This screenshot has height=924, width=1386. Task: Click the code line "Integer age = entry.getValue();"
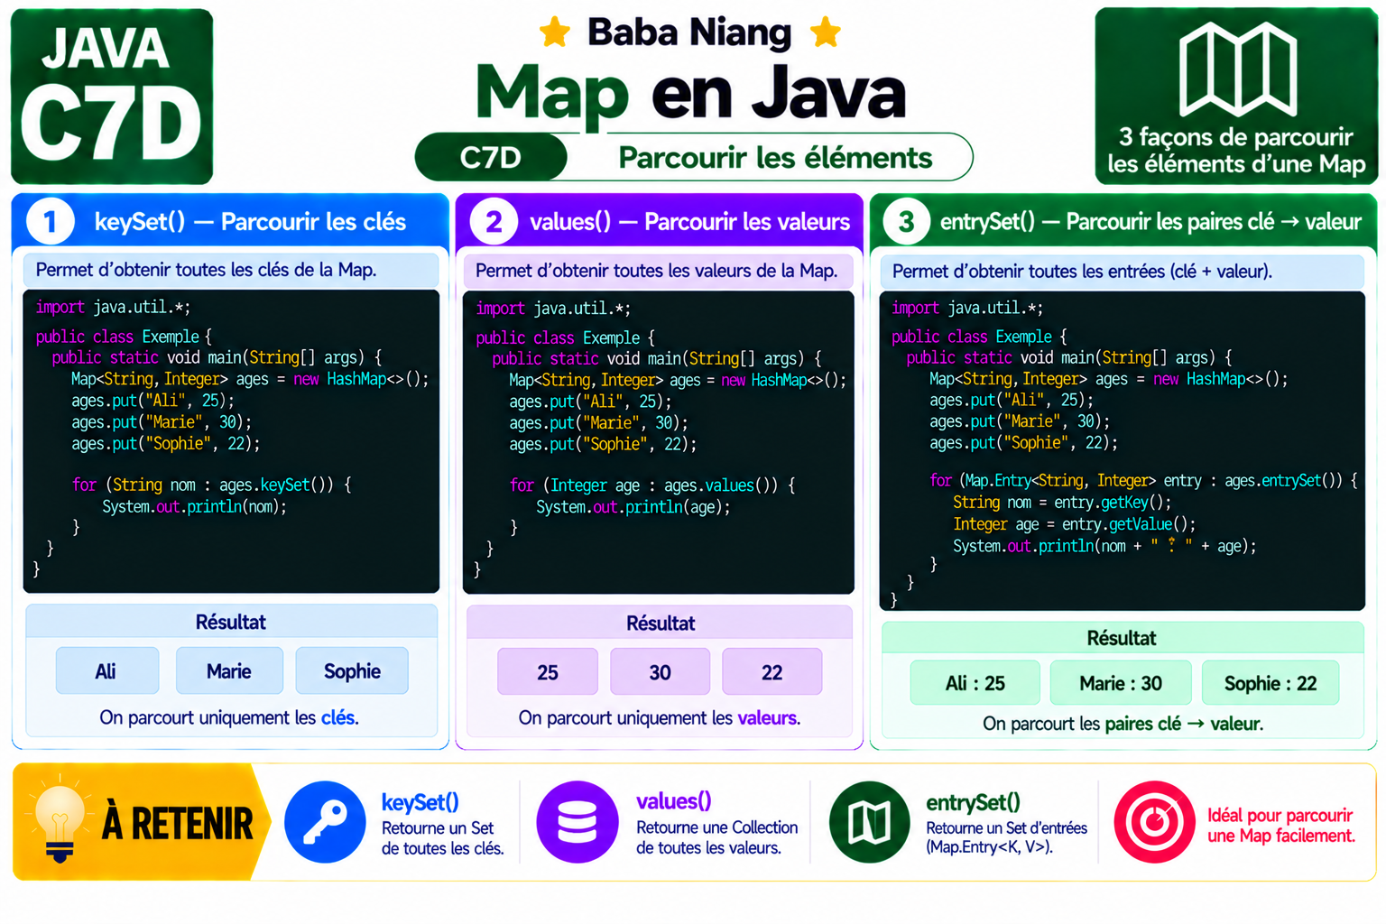click(1074, 524)
